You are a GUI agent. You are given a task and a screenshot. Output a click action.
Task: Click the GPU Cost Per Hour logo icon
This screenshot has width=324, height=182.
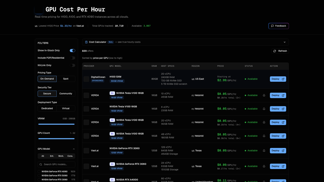[x=39, y=9]
